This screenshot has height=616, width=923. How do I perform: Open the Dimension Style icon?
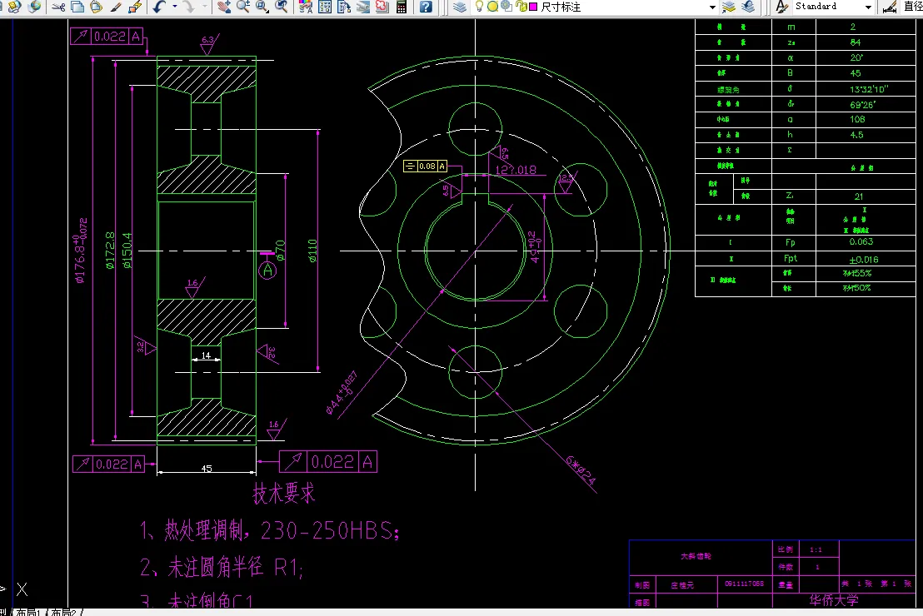tap(890, 7)
